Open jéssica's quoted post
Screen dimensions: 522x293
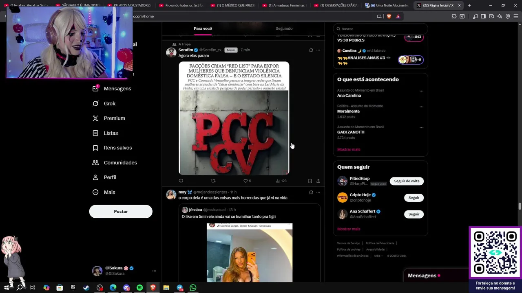tap(249, 243)
